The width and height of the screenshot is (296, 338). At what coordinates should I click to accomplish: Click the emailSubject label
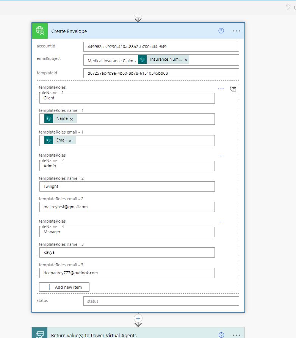pos(49,58)
